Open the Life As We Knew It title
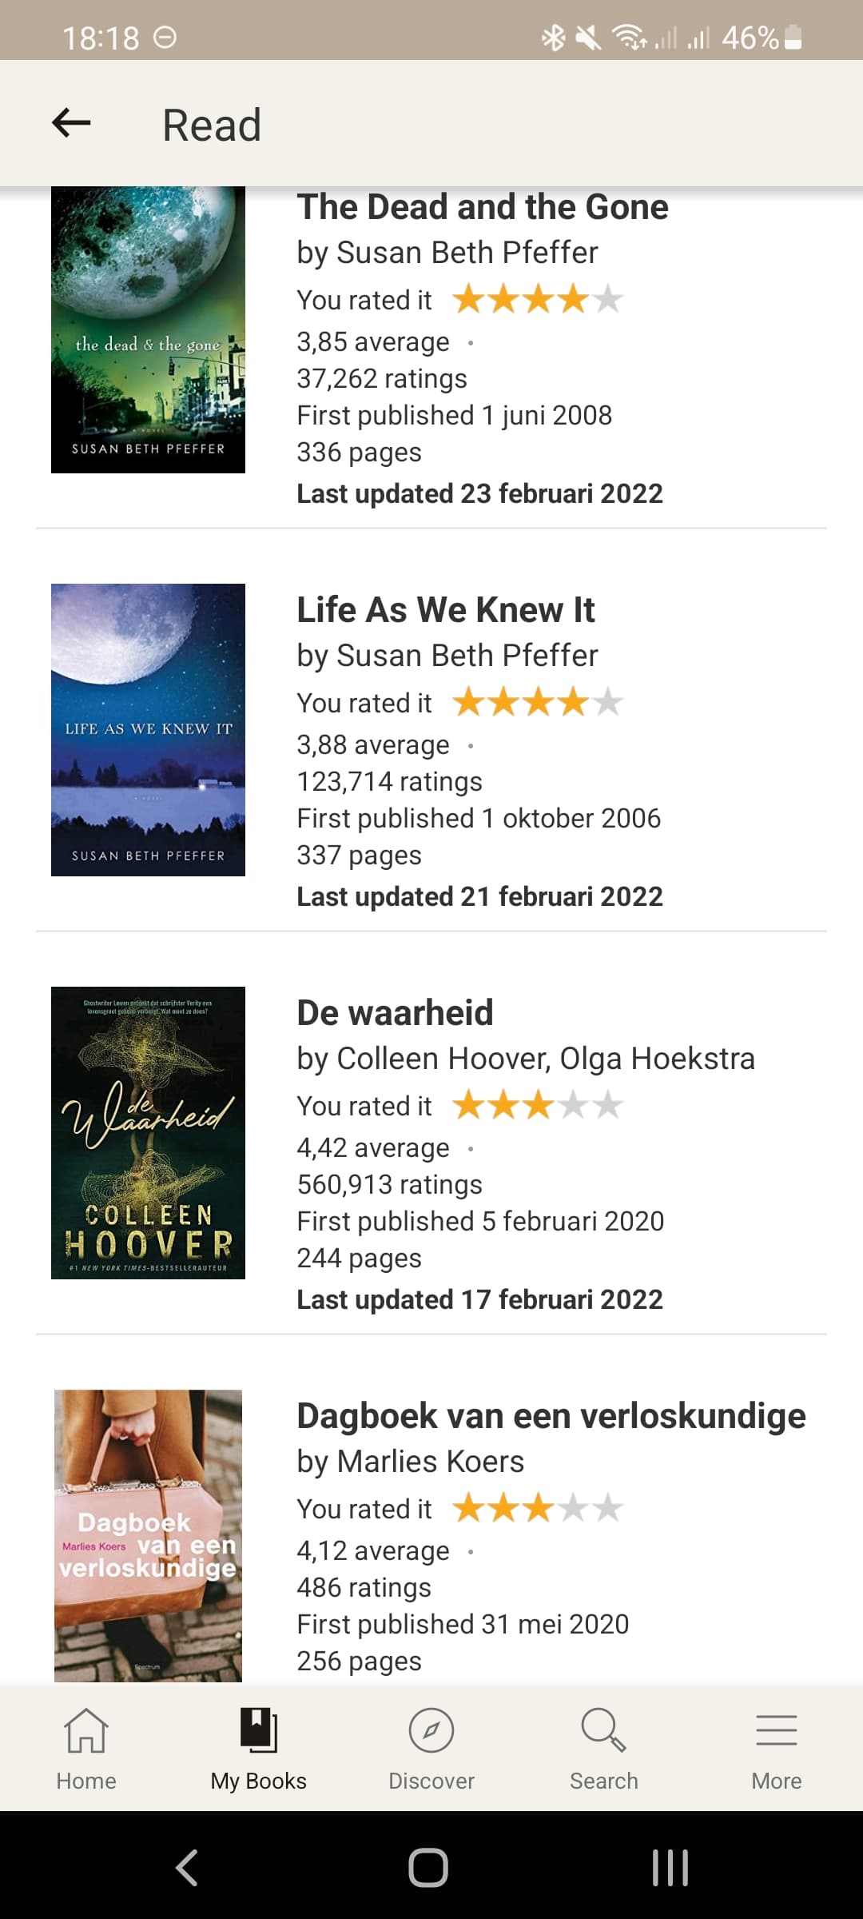Viewport: 863px width, 1919px height. [446, 610]
